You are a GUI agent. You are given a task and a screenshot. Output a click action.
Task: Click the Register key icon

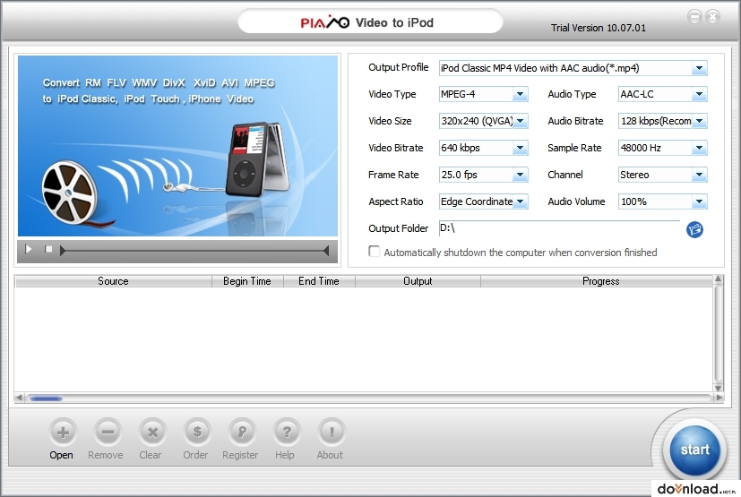coord(242,432)
